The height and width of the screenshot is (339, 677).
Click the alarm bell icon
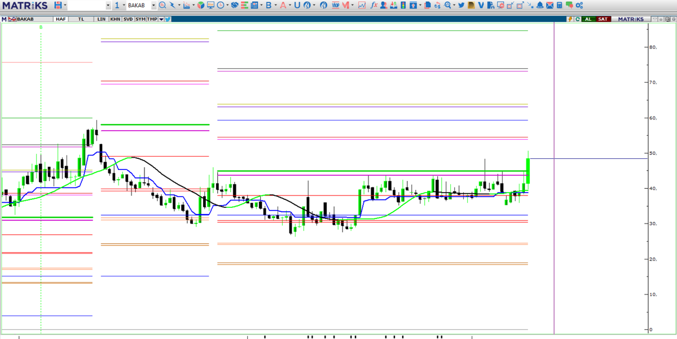[x=540, y=5]
